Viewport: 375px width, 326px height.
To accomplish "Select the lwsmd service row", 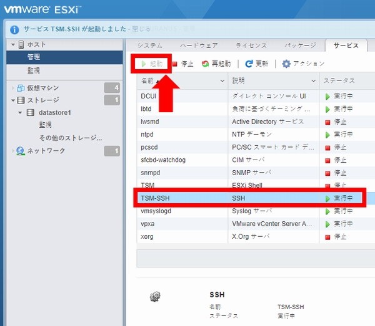I will coord(256,122).
